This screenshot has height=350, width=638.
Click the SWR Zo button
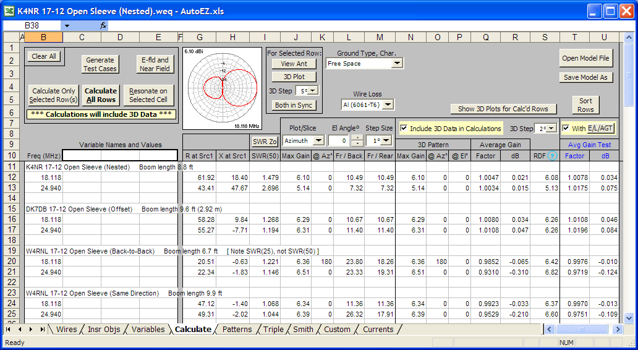[x=264, y=141]
